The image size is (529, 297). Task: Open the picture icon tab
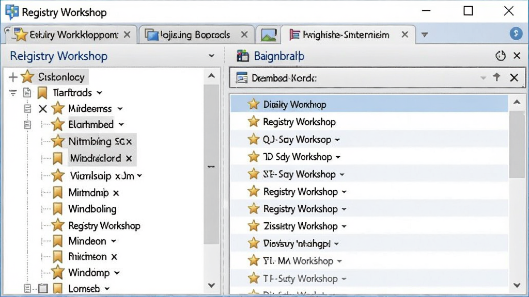(x=269, y=35)
